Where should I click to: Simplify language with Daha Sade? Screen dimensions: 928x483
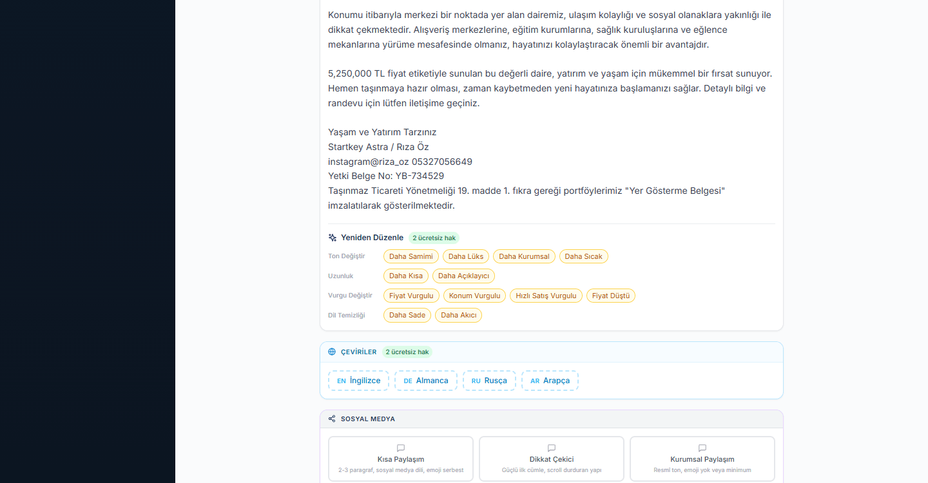(407, 316)
